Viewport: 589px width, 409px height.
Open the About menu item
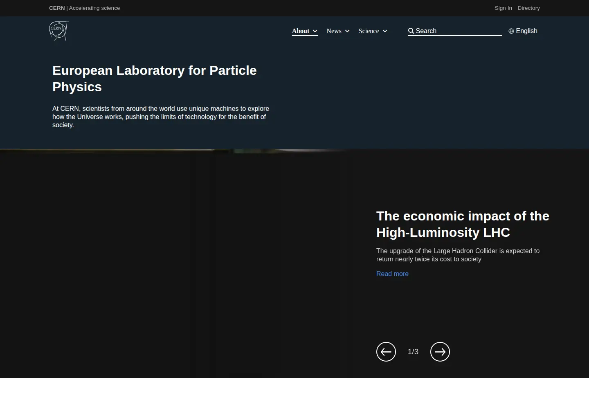tap(301, 31)
